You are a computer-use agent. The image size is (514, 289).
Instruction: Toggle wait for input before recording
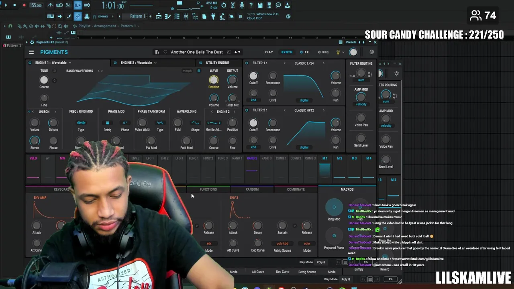59,5
